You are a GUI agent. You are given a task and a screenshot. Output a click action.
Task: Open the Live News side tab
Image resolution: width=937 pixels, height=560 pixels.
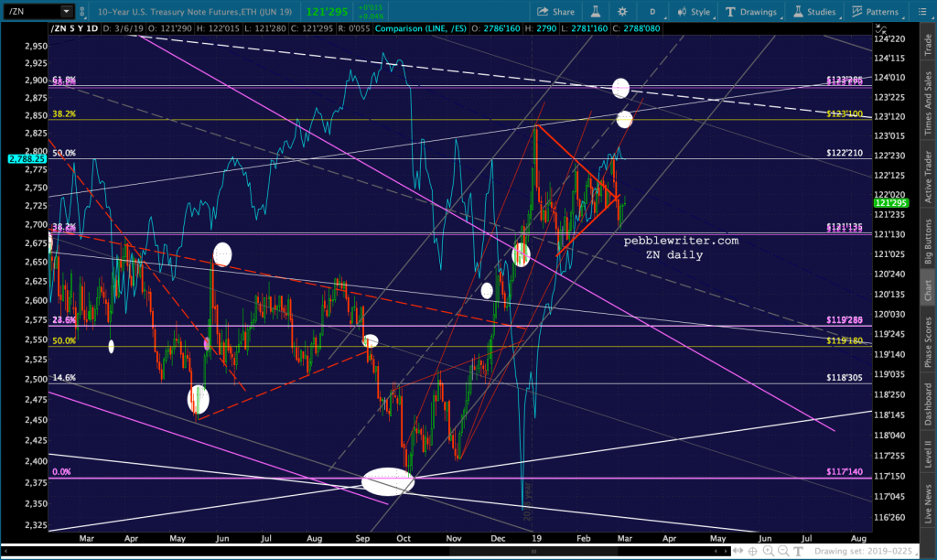click(x=928, y=502)
